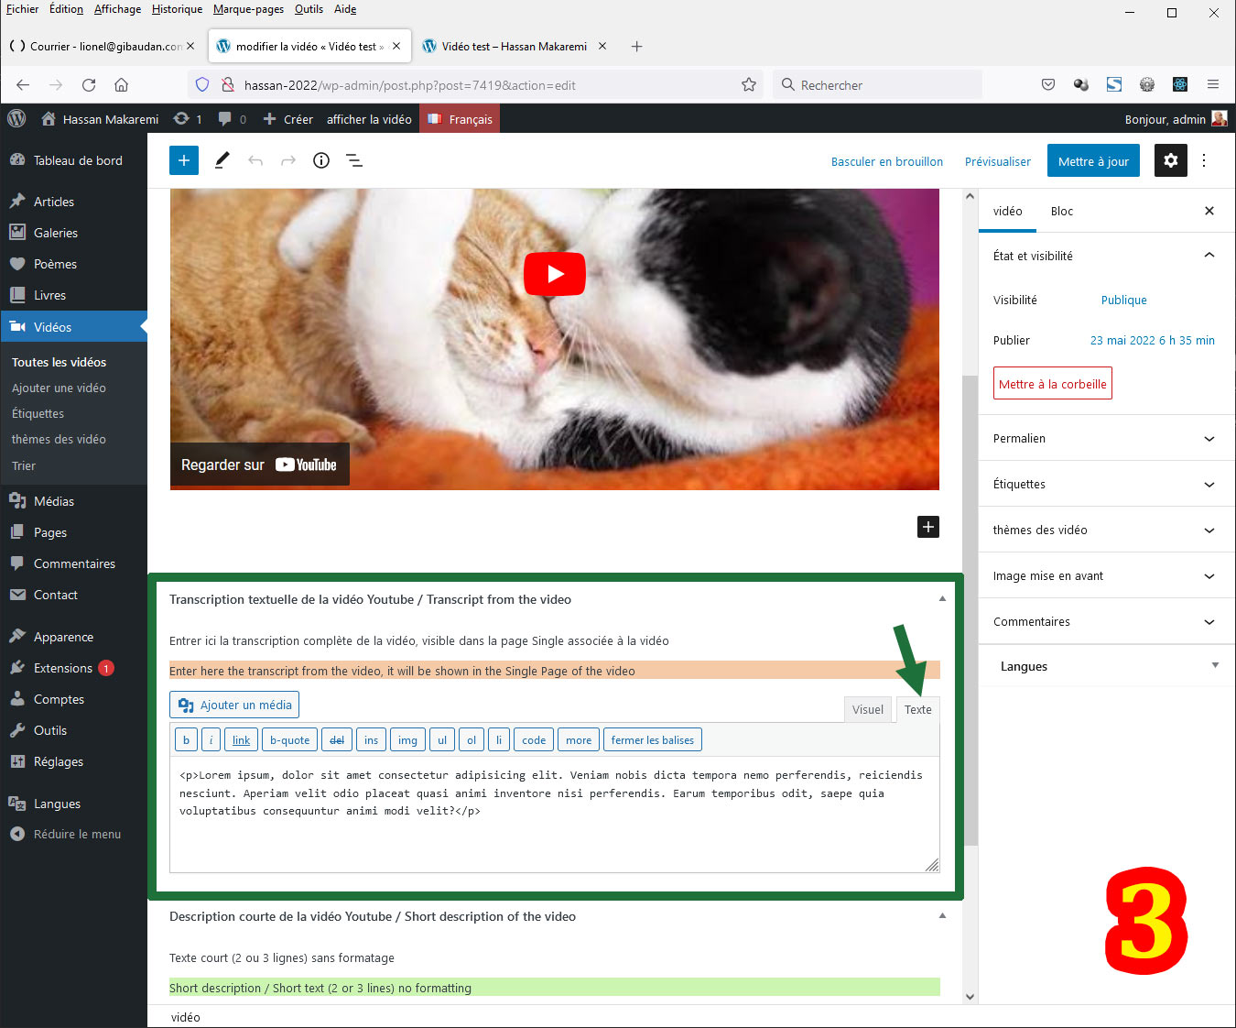Click the block inserter plus button
The image size is (1236, 1028).
(184, 160)
